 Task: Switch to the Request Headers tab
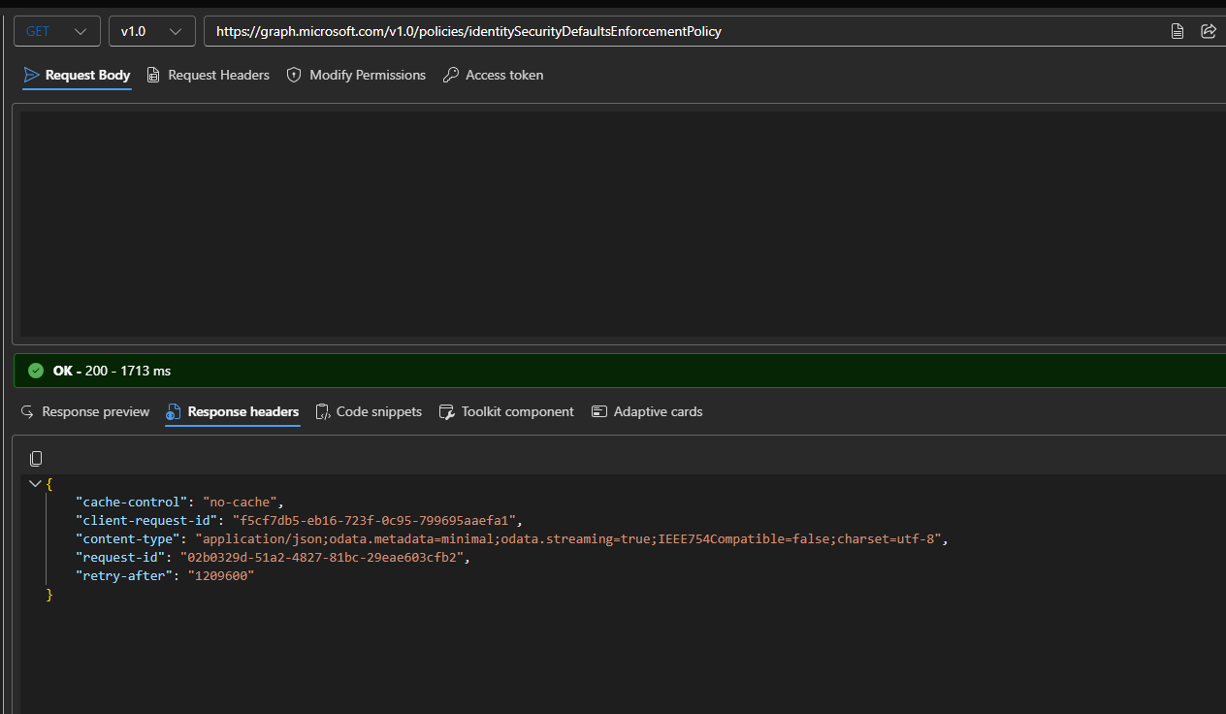click(208, 75)
